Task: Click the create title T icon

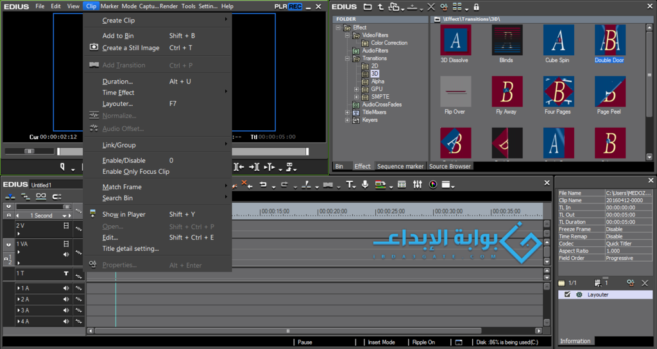Action: pyautogui.click(x=349, y=184)
